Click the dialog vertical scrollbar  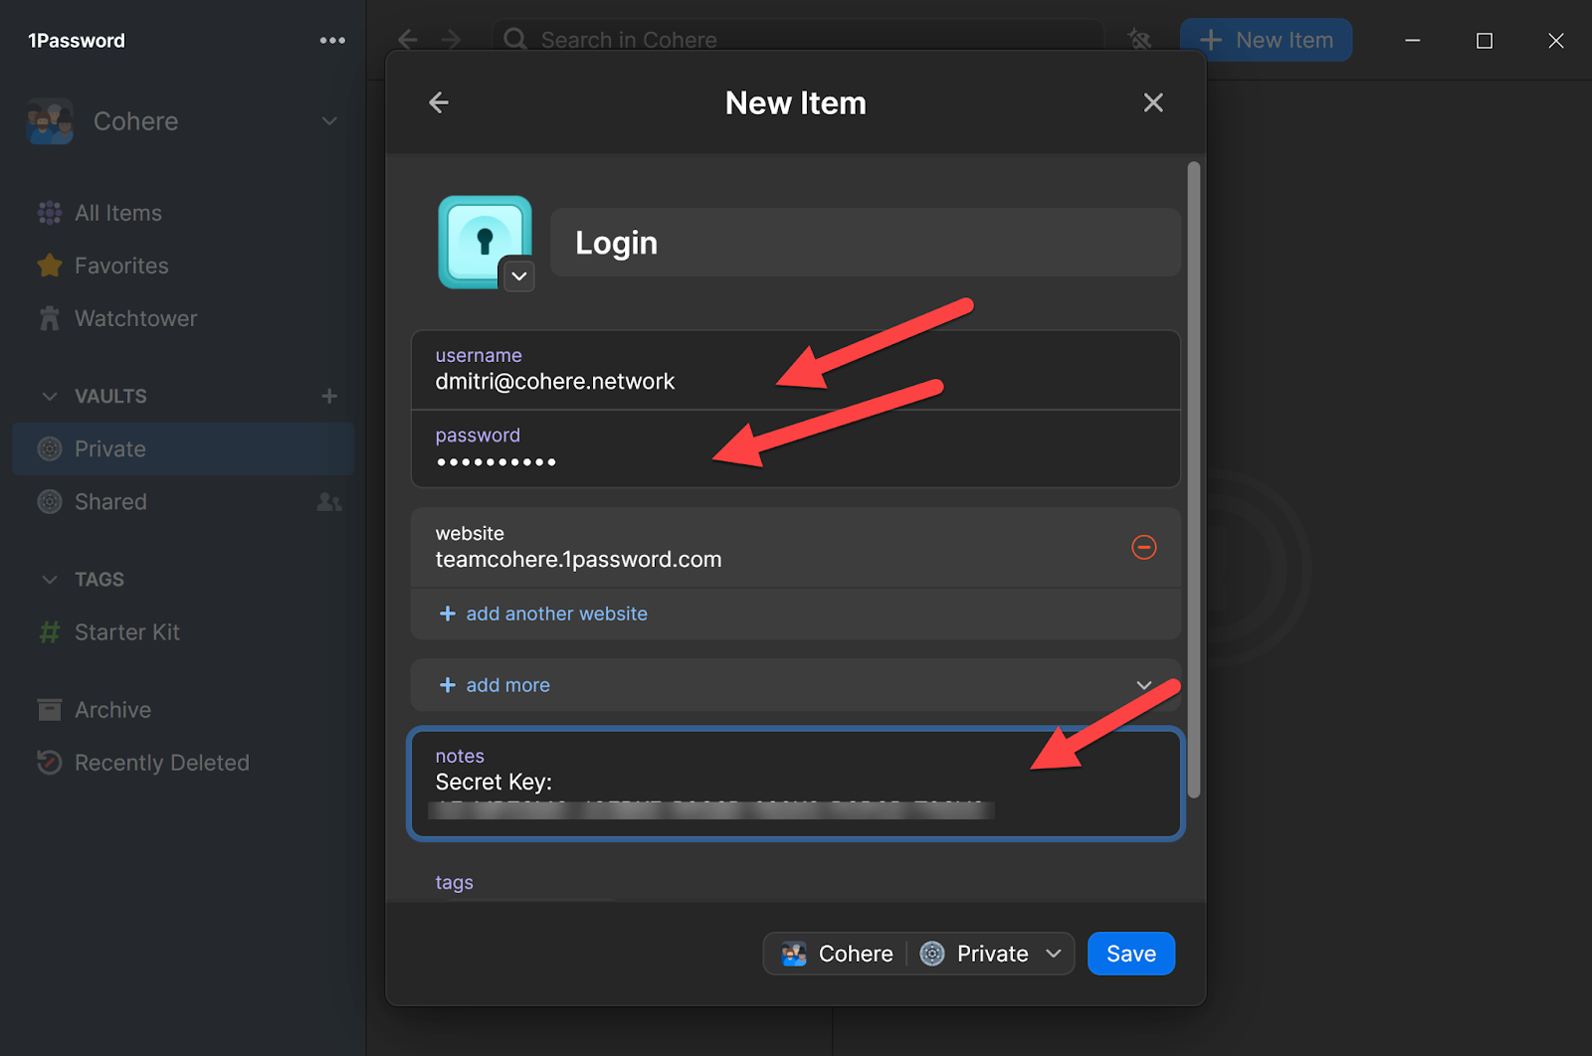(1194, 479)
